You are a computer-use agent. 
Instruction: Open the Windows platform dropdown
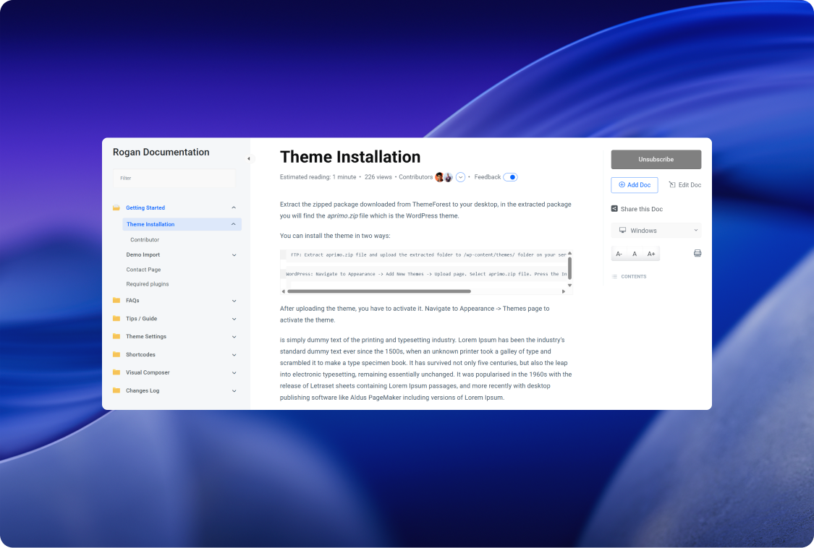[656, 231]
